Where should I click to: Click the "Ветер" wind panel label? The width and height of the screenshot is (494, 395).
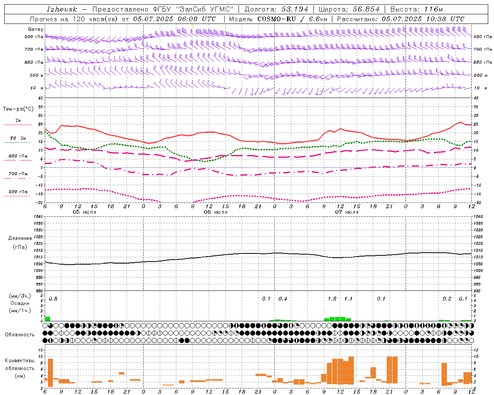[36, 29]
